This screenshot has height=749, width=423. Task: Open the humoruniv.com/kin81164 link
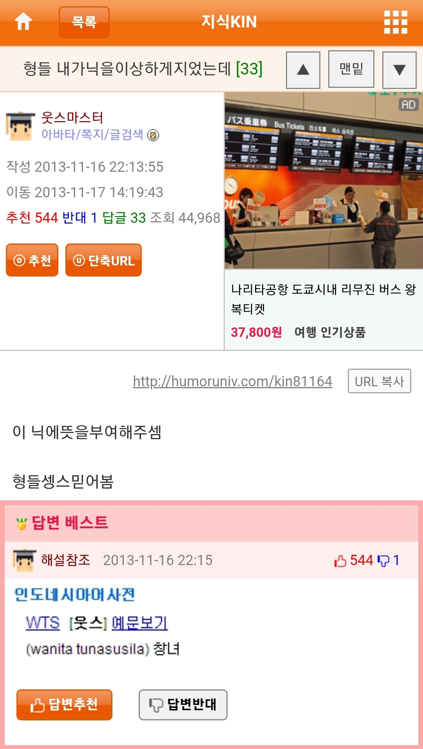[x=233, y=381]
